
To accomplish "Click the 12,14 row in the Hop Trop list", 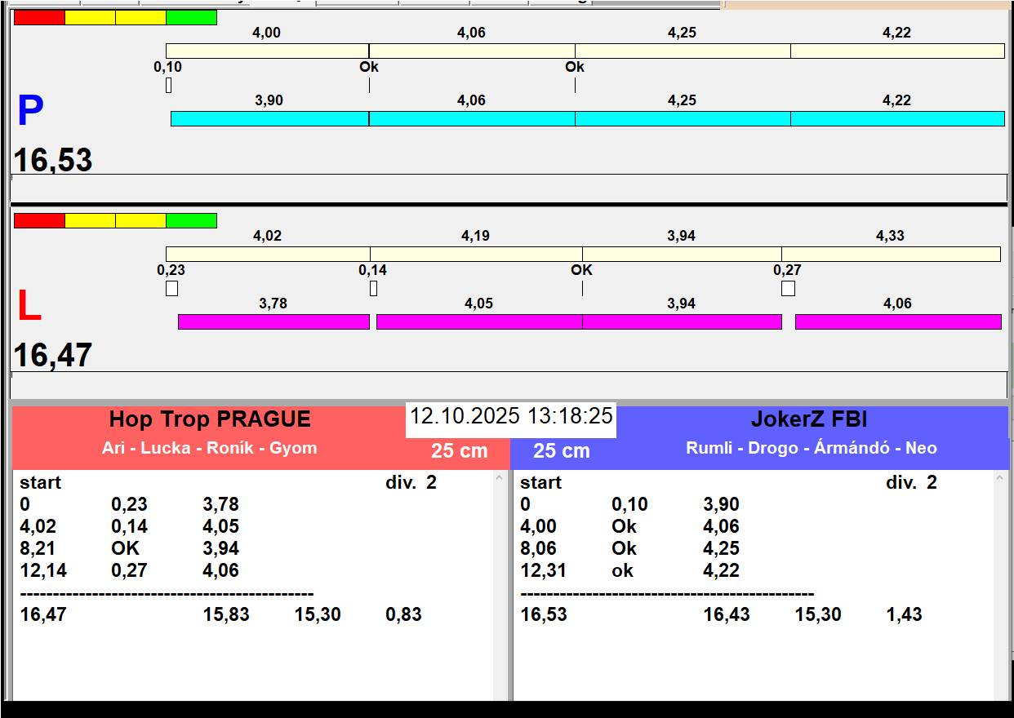I will point(130,570).
